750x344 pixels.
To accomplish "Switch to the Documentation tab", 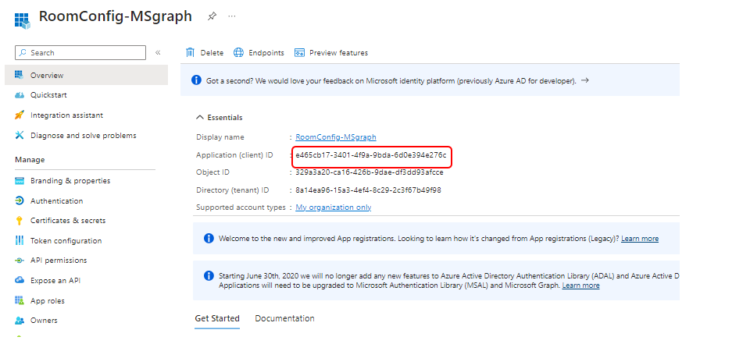I will pos(284,318).
